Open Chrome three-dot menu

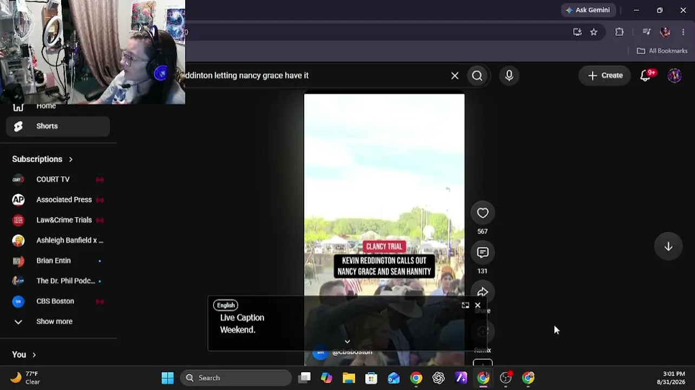(x=683, y=32)
